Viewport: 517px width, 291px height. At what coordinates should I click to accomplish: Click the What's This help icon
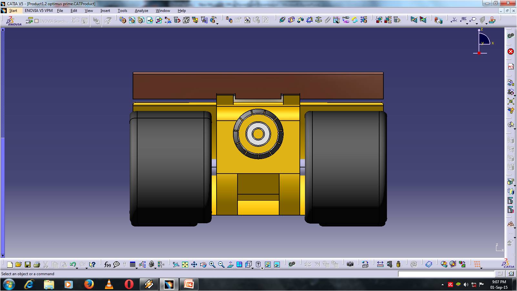tap(92, 265)
